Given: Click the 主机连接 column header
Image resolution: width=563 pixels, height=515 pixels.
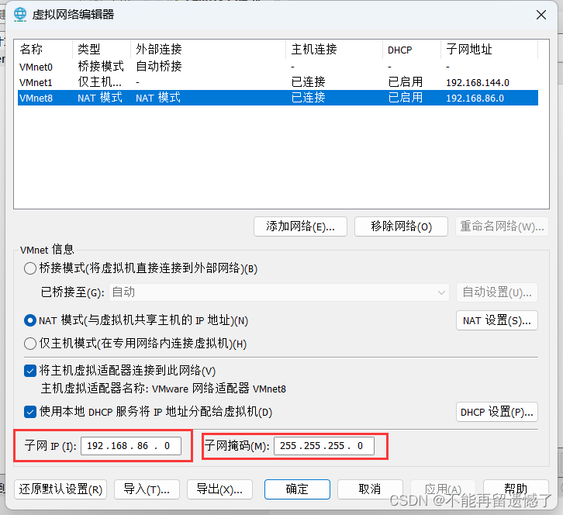Looking at the screenshot, I should [x=334, y=49].
